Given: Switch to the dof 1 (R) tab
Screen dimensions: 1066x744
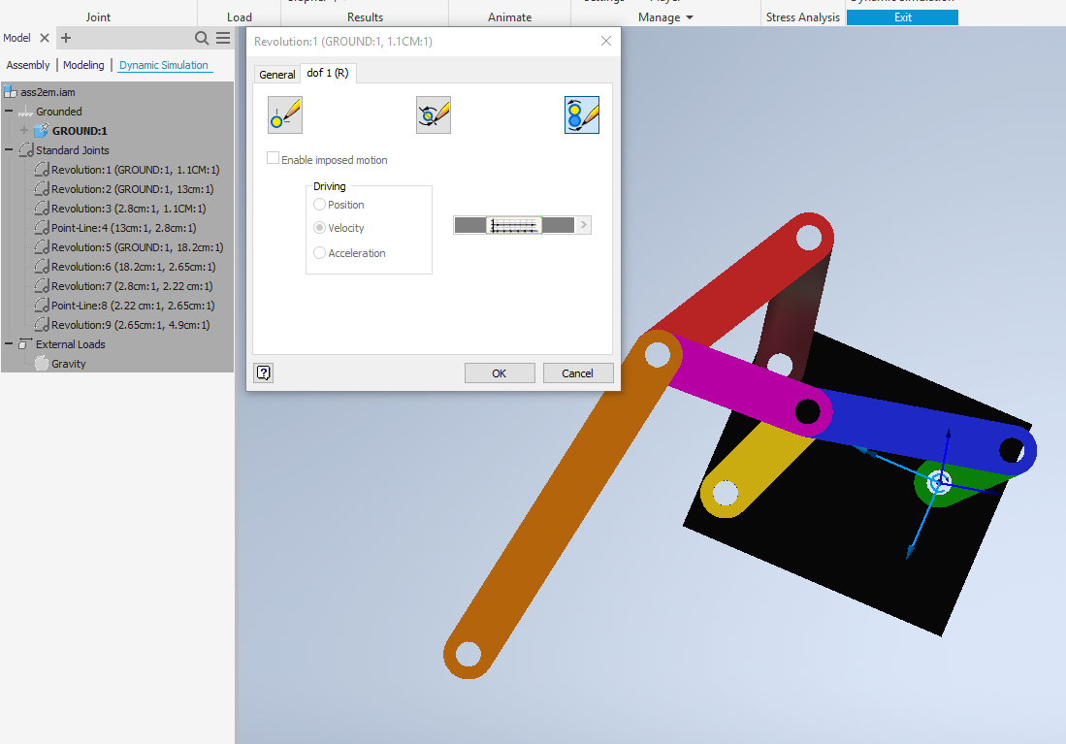Looking at the screenshot, I should coord(328,73).
